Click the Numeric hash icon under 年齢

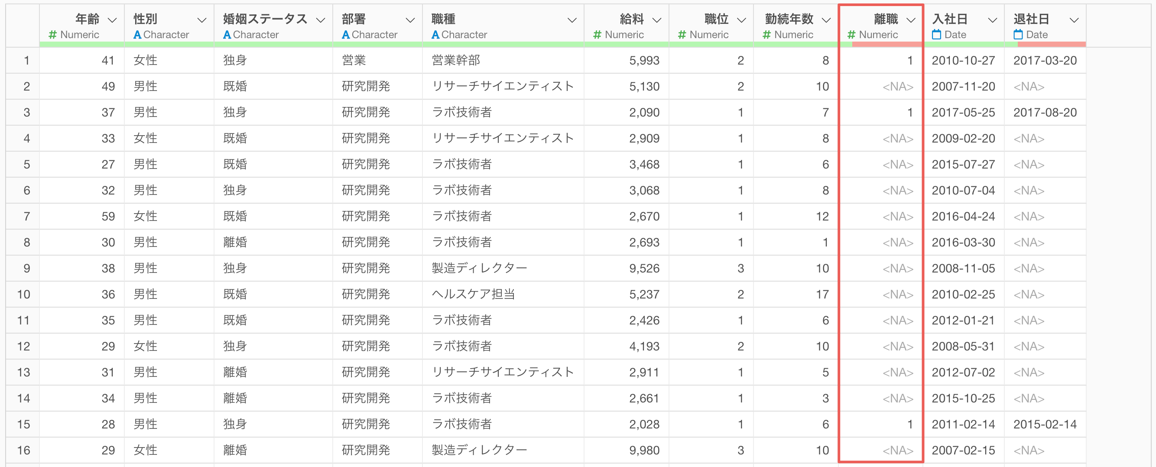[52, 35]
